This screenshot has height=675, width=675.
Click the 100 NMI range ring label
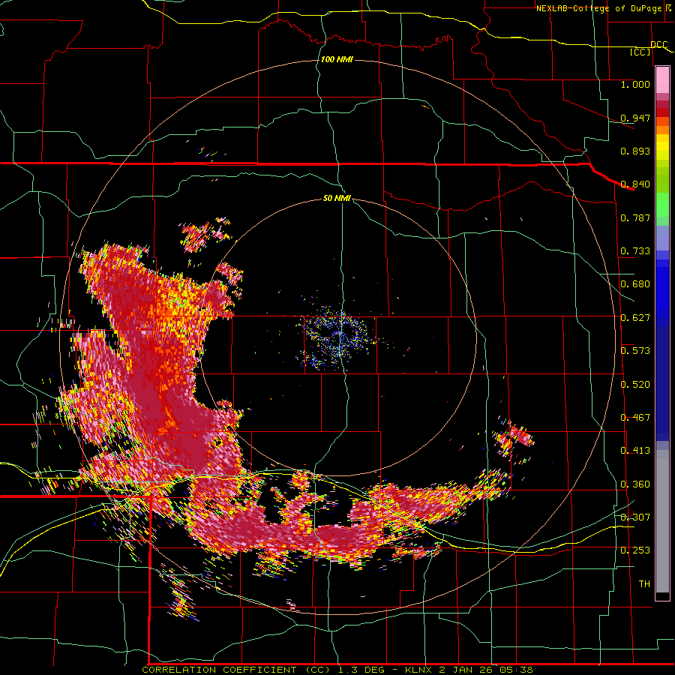(337, 59)
